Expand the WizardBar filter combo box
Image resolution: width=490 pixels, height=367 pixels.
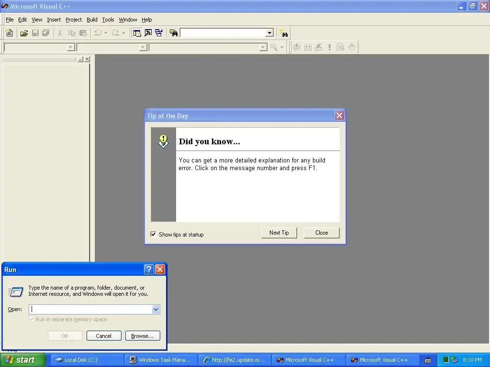(143, 47)
